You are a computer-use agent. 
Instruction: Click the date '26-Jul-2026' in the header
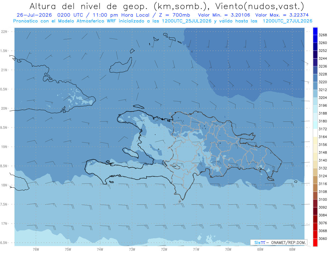point(35,15)
